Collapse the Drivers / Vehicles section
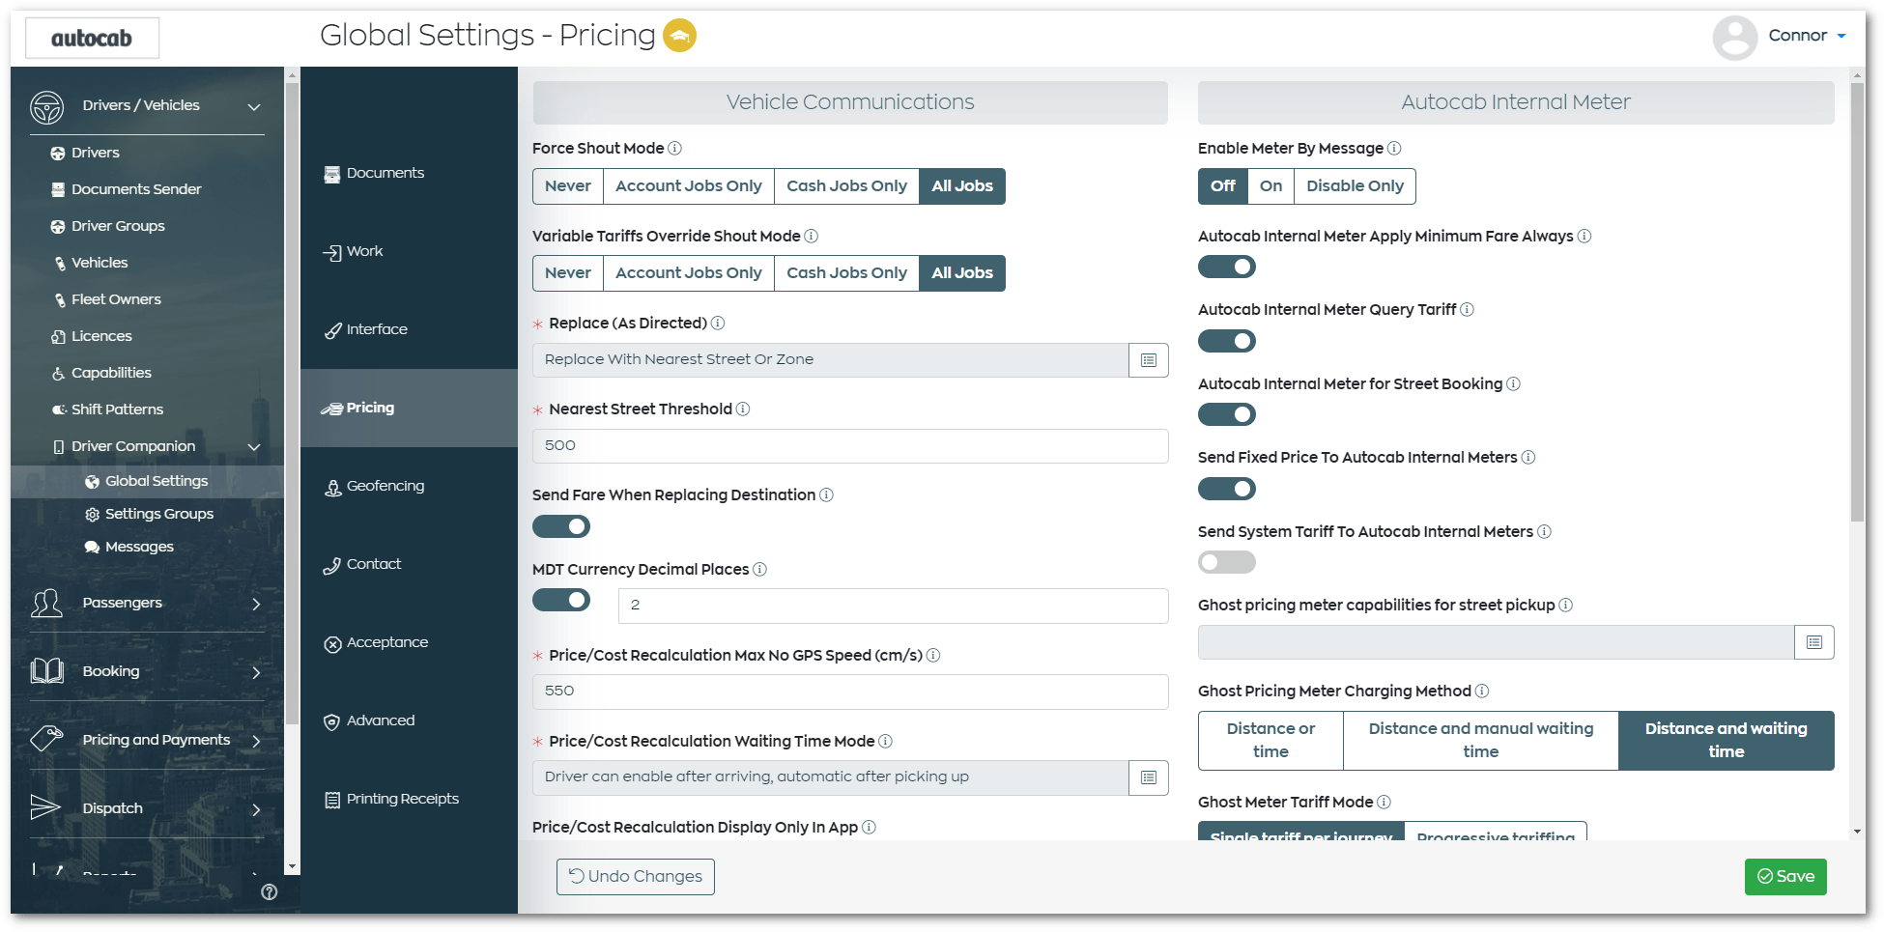The height and width of the screenshot is (932, 1884). tap(253, 106)
